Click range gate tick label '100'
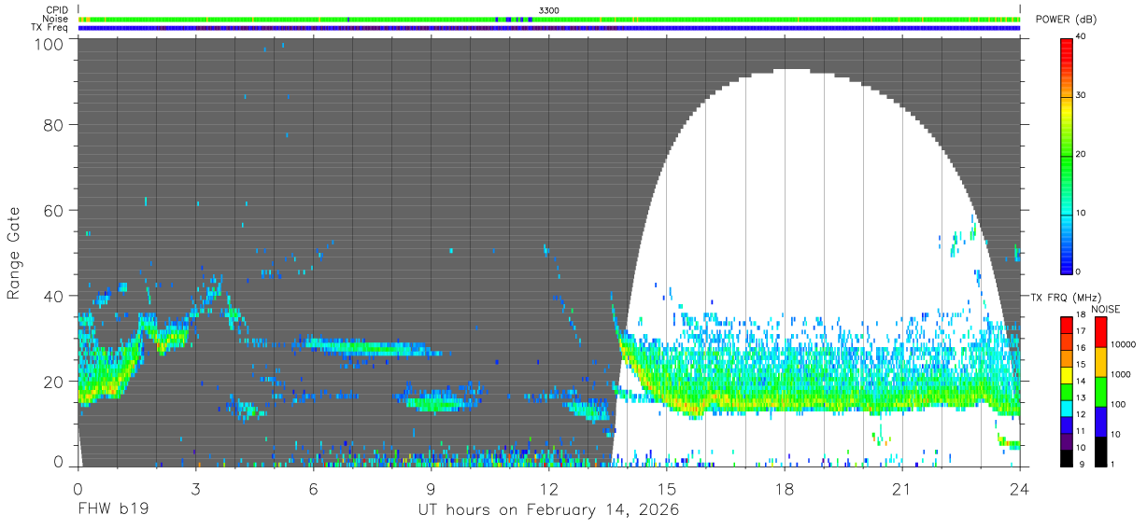Image resolution: width=1147 pixels, height=529 pixels. [x=50, y=44]
